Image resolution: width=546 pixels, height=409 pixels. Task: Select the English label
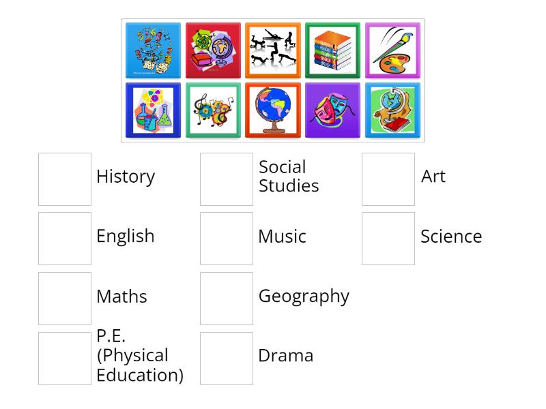click(125, 236)
